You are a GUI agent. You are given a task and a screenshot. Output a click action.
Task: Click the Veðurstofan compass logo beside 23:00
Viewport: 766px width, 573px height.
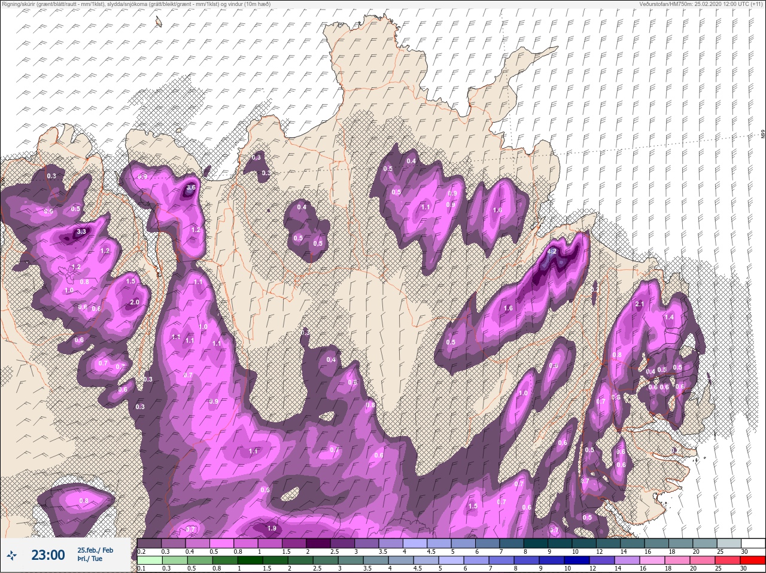click(x=12, y=556)
